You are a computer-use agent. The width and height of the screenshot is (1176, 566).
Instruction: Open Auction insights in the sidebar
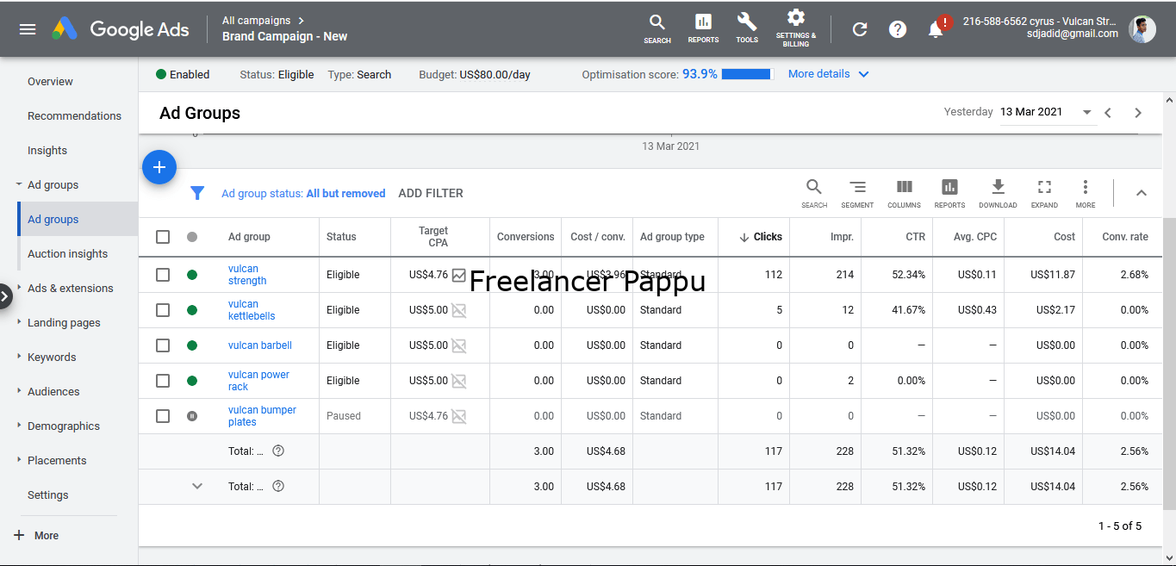tap(68, 254)
